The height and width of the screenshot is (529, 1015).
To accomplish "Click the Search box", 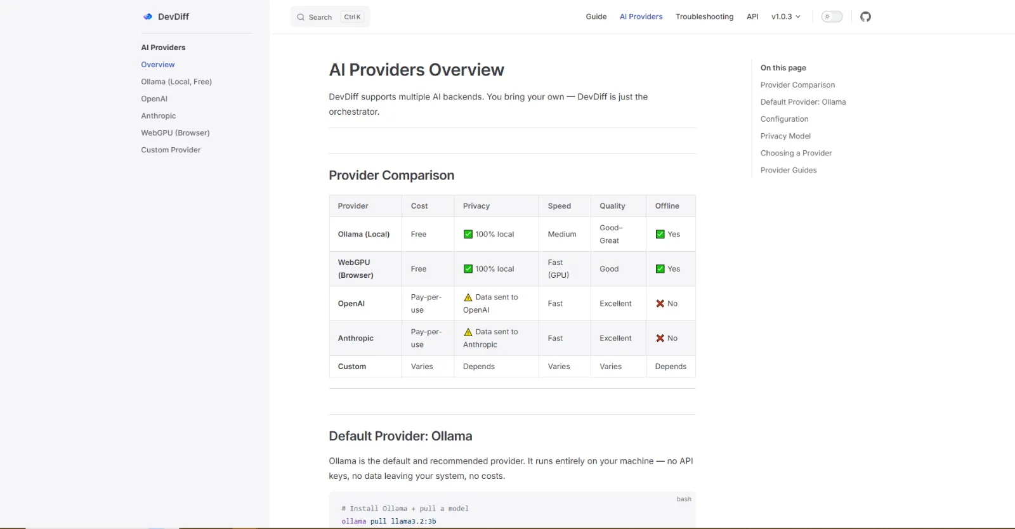I will 330,17.
